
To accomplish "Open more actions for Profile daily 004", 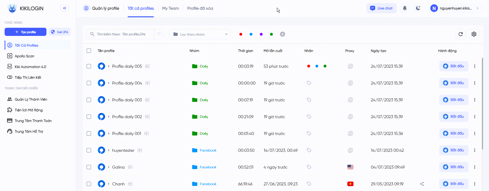I will click(x=474, y=83).
